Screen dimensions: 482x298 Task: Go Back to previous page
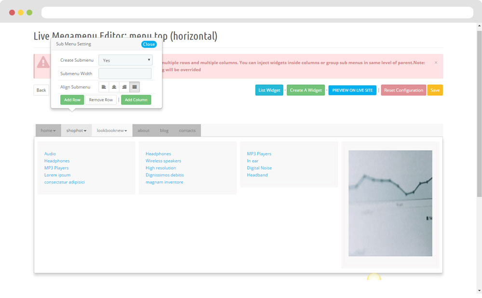(x=41, y=90)
